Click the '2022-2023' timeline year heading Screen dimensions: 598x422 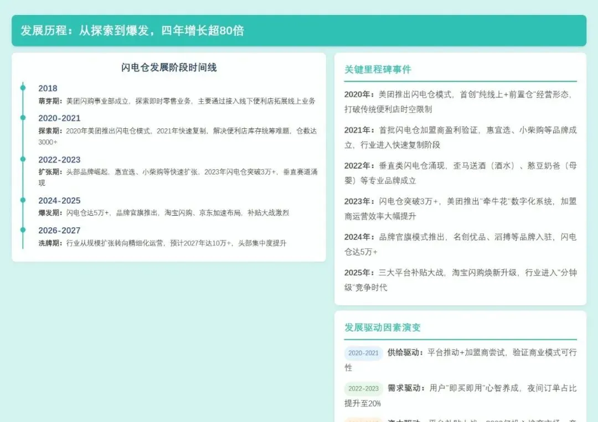(x=59, y=160)
